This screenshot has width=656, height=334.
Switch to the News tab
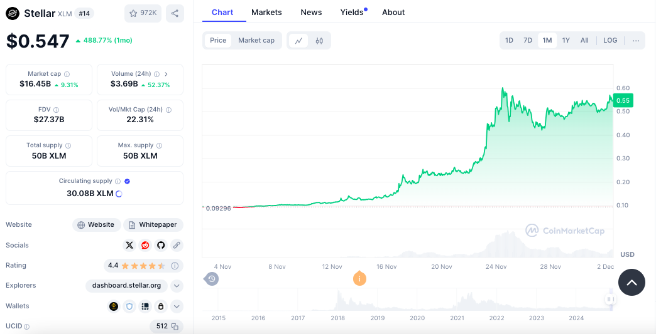[x=311, y=13]
